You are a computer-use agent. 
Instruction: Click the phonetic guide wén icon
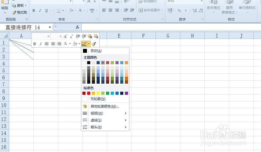pos(92,11)
